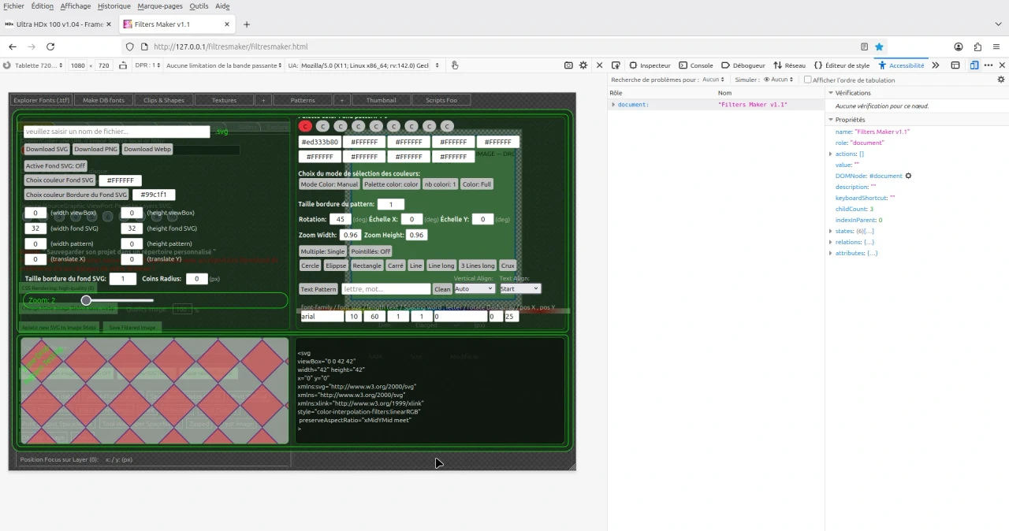Rotate the viewport orientation icon
The width and height of the screenshot is (1009, 531).
tap(122, 65)
